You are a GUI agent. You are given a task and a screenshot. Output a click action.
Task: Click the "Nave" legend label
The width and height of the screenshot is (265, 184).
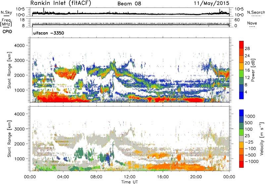click(x=252, y=23)
